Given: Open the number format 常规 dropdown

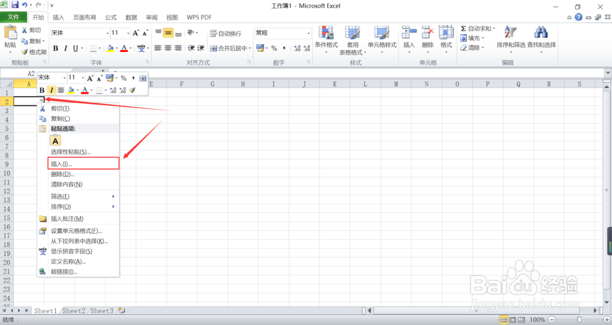Looking at the screenshot, I should coord(308,33).
